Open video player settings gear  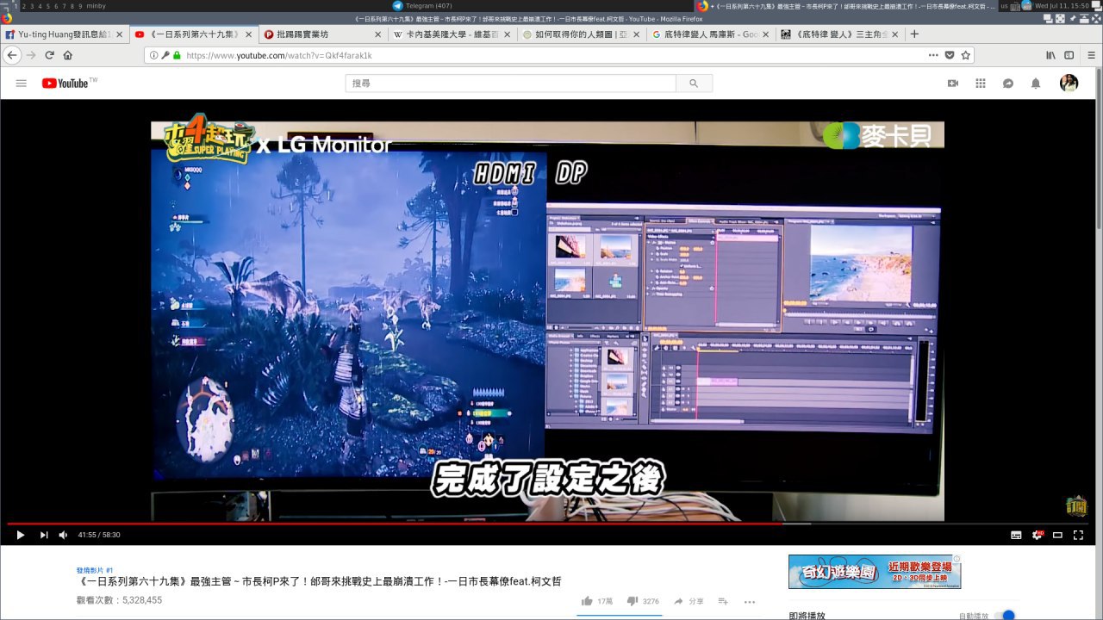point(1038,535)
